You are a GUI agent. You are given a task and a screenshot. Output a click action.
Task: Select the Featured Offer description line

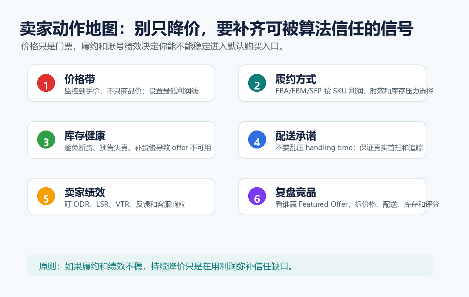pos(357,204)
